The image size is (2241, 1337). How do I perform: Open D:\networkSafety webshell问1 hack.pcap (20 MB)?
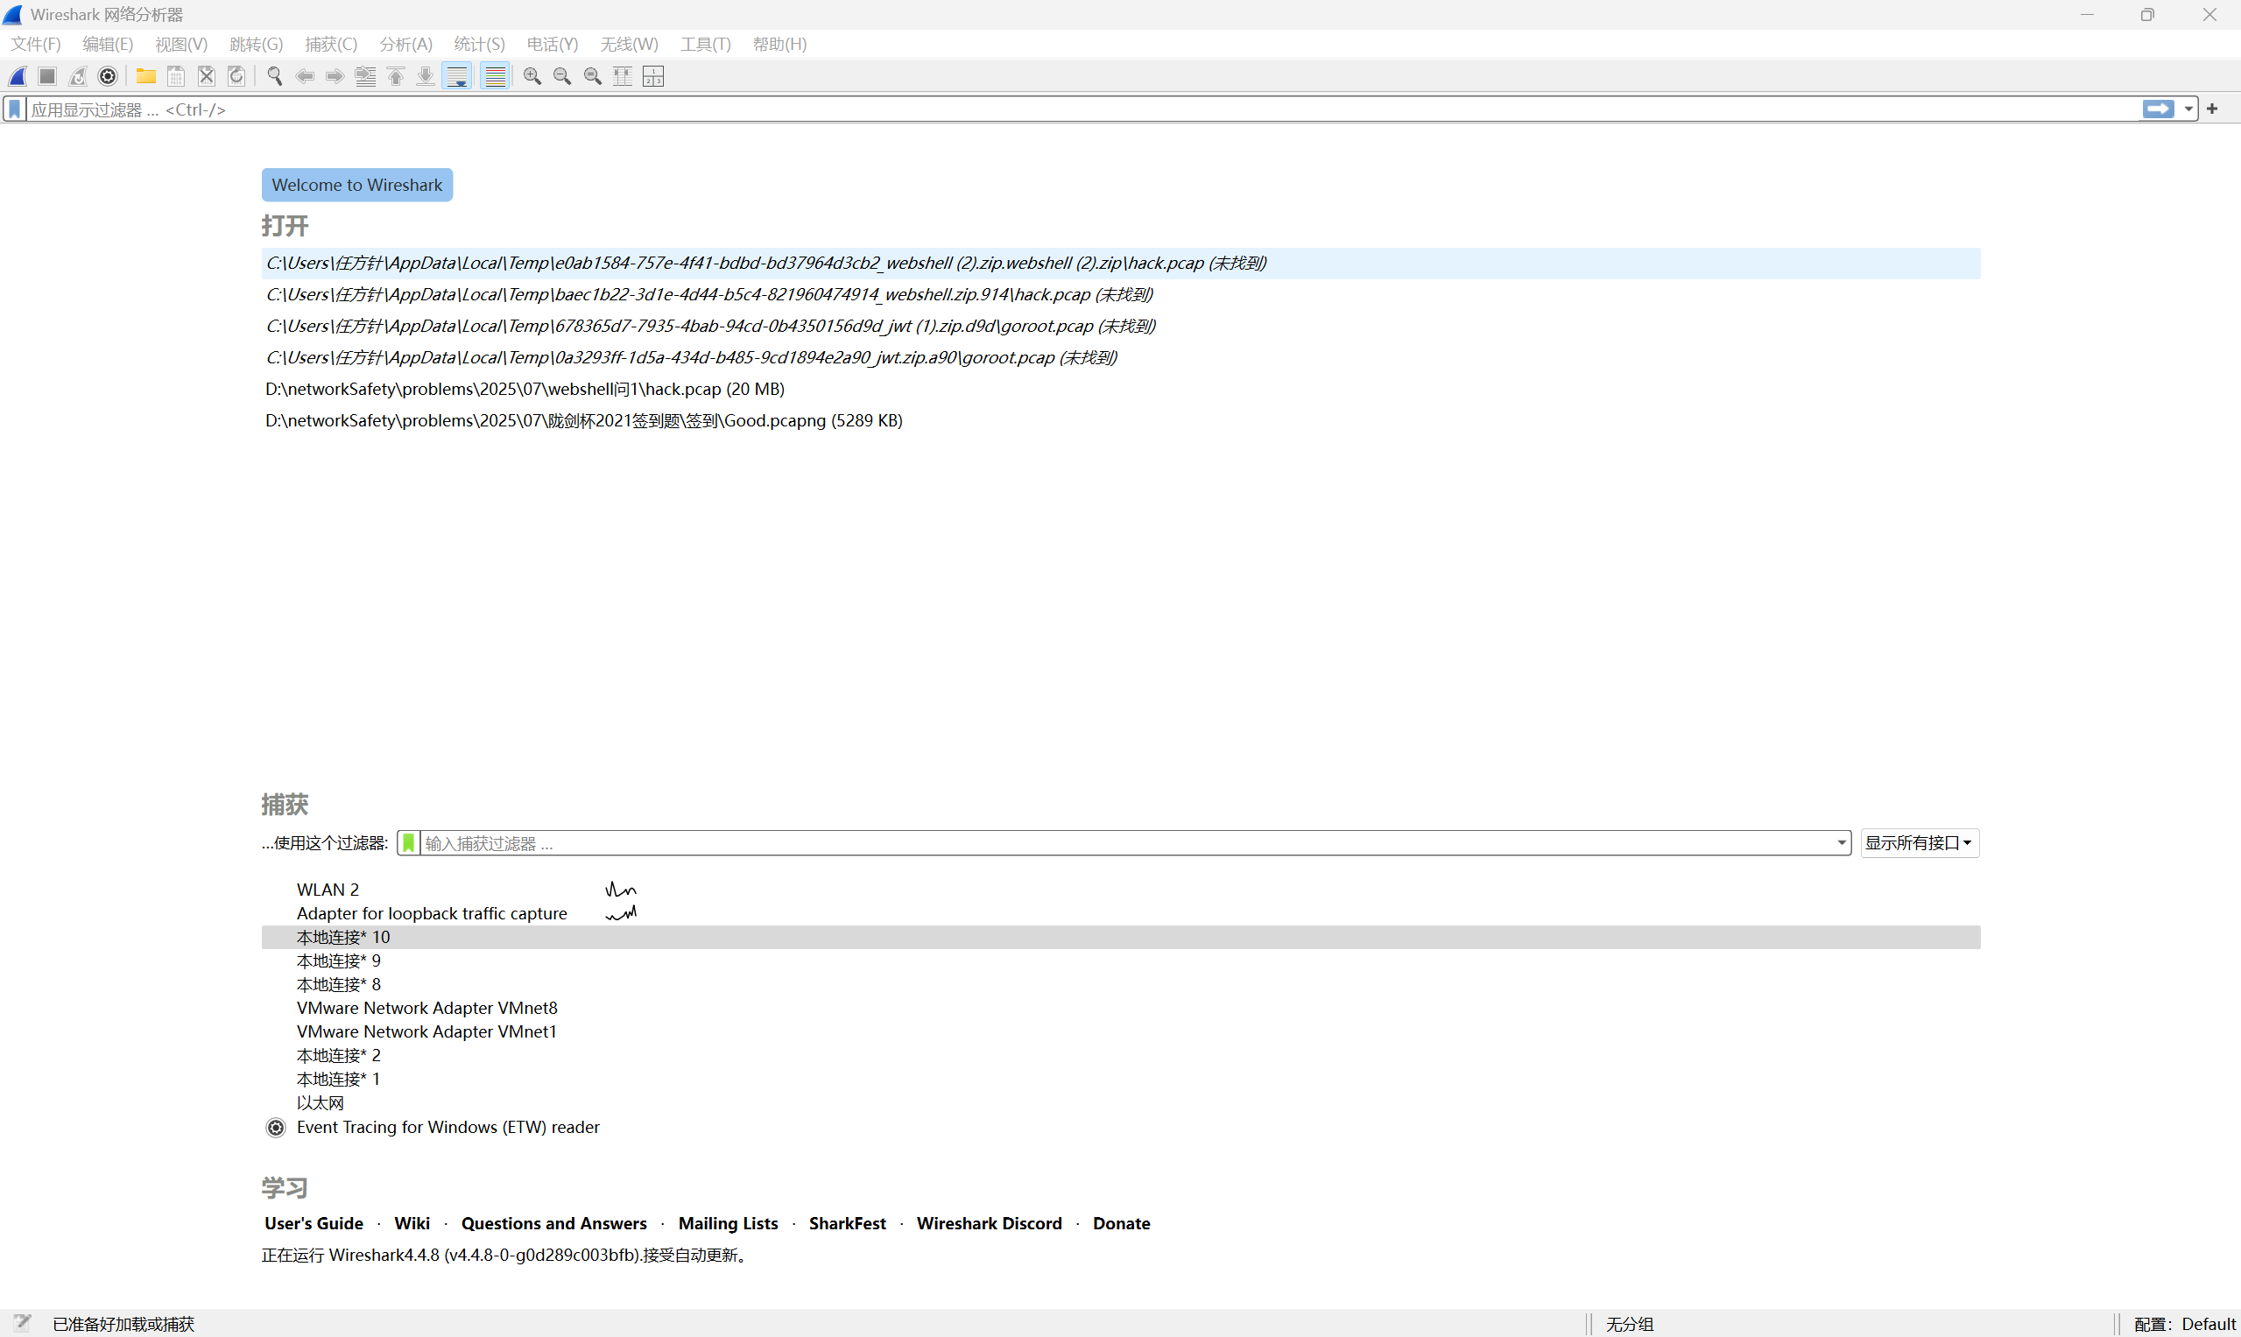tap(1121, 390)
